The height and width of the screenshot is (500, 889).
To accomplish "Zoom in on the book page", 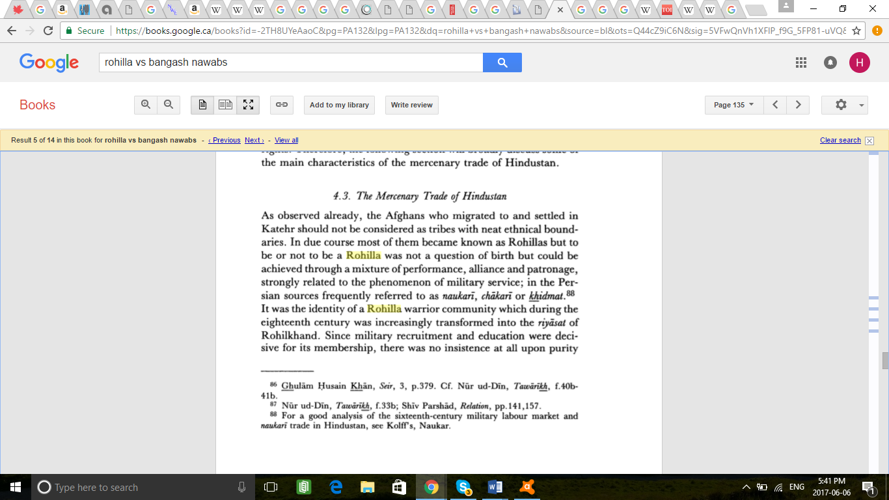I will (146, 105).
